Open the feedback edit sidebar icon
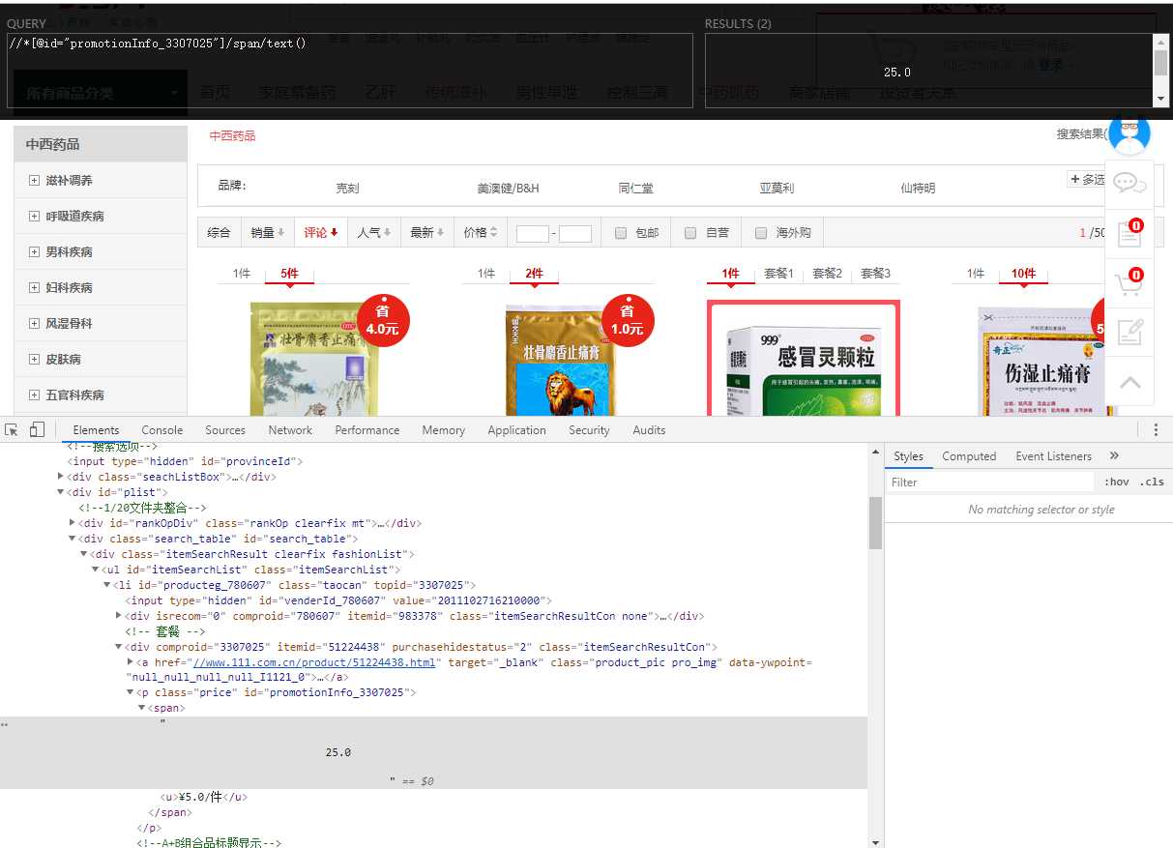1173x848 pixels. 1129,332
